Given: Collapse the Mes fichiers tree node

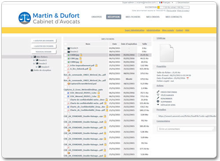Looking at the screenshot, I should tap(32, 57).
